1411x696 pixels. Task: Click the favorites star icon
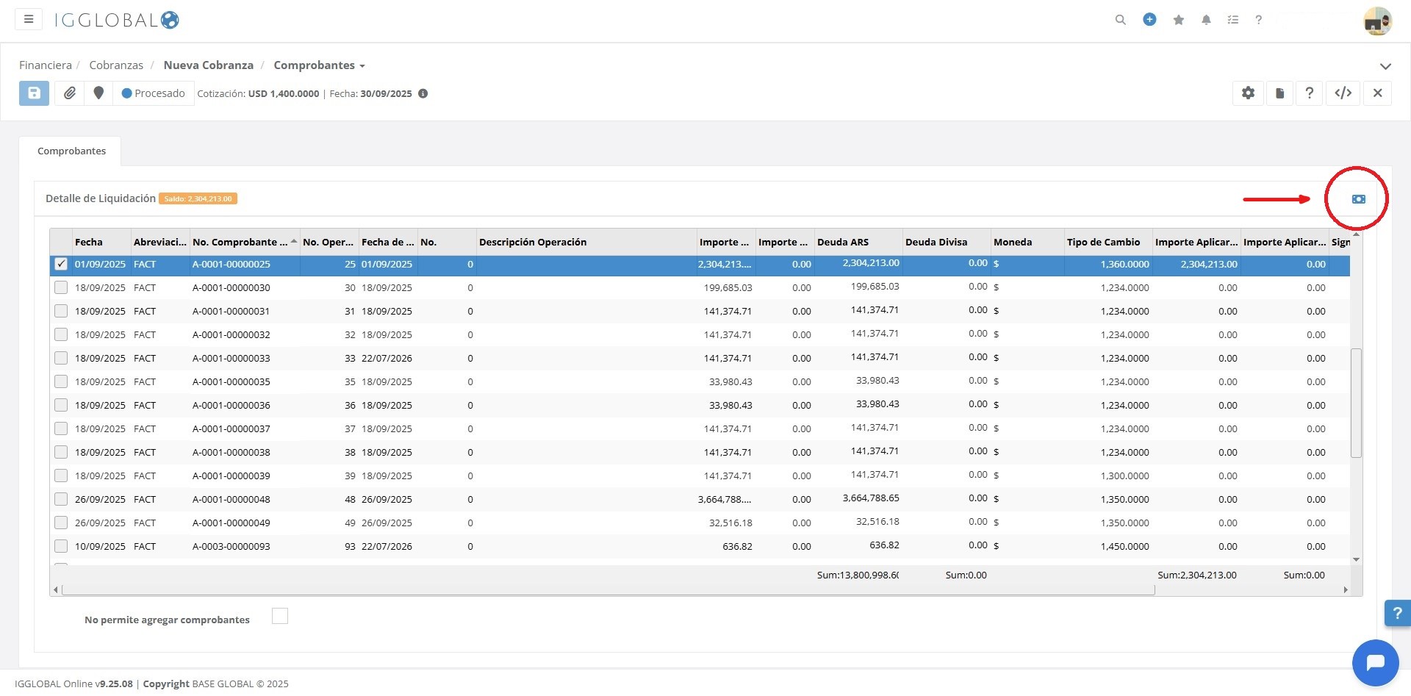pyautogui.click(x=1179, y=20)
